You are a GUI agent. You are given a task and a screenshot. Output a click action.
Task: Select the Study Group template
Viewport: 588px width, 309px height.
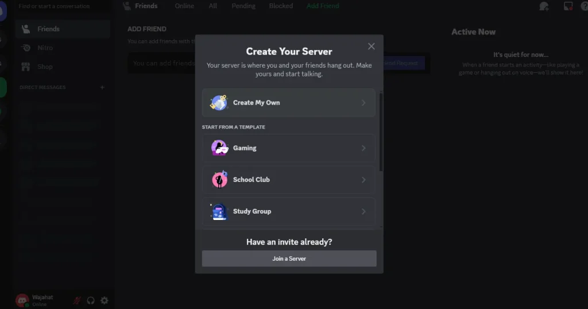coord(288,211)
